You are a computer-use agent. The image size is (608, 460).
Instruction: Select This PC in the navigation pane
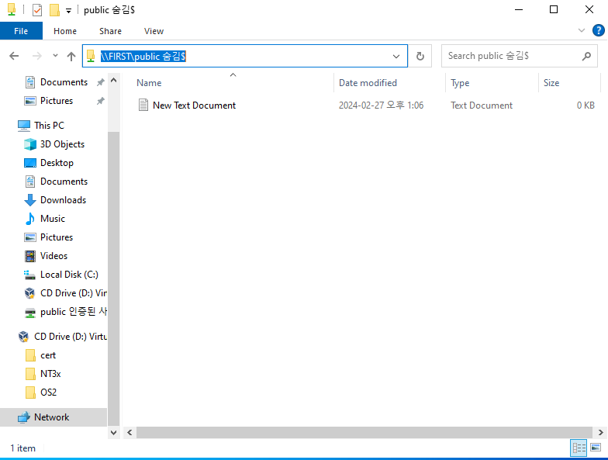pyautogui.click(x=49, y=126)
